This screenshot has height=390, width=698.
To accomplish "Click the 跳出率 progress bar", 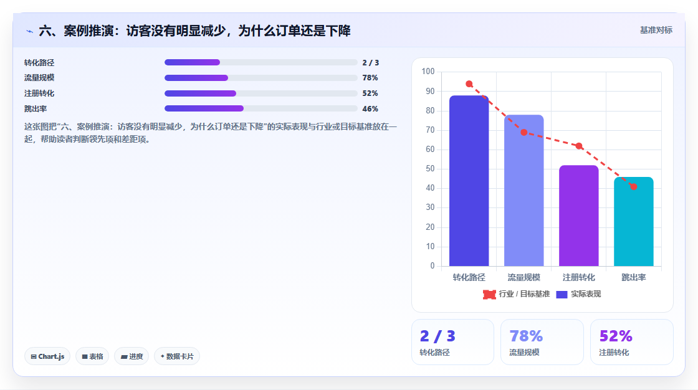I will point(261,108).
